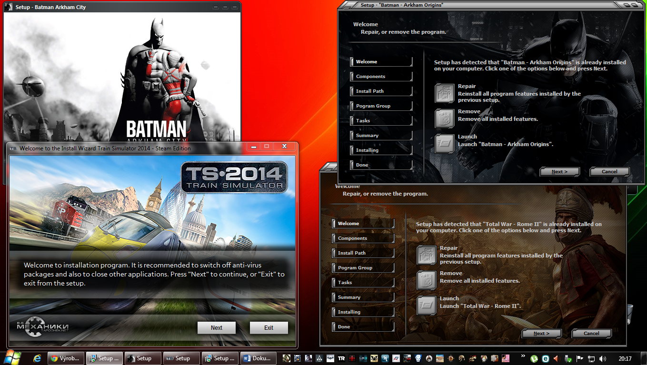
Task: Click Next in the Train Simulator 2014 installer
Action: pos(217,328)
